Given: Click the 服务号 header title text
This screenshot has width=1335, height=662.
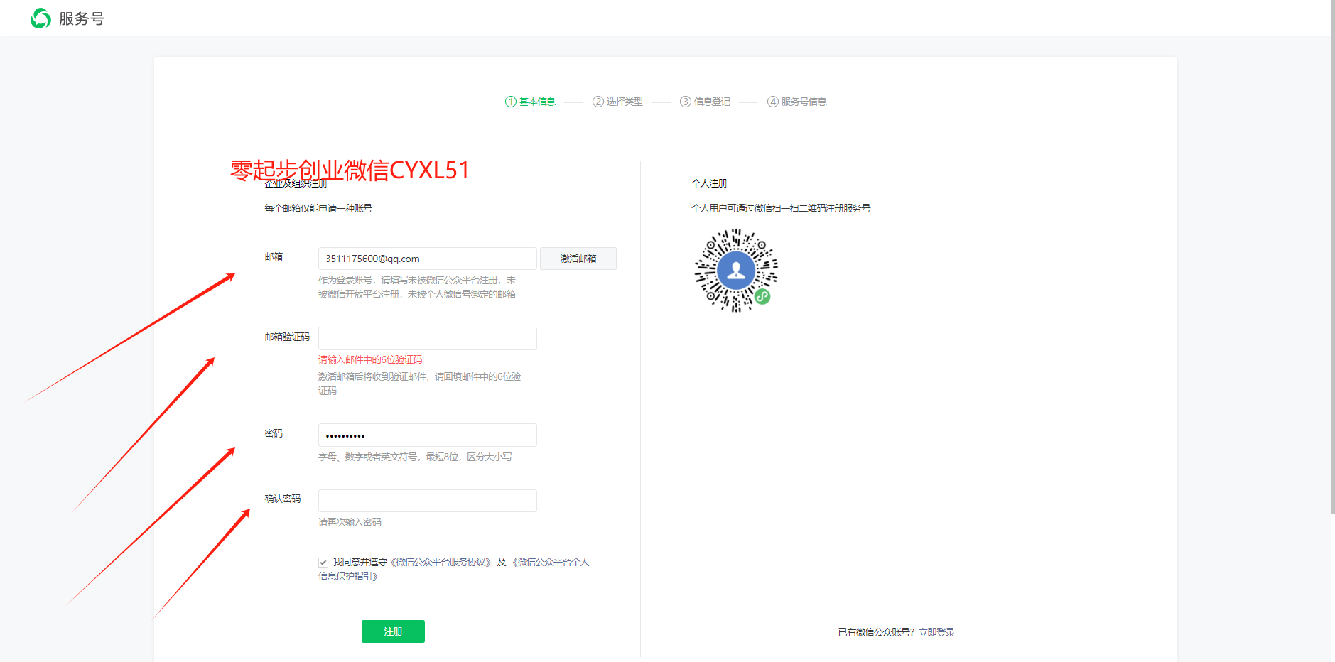Looking at the screenshot, I should pos(82,19).
